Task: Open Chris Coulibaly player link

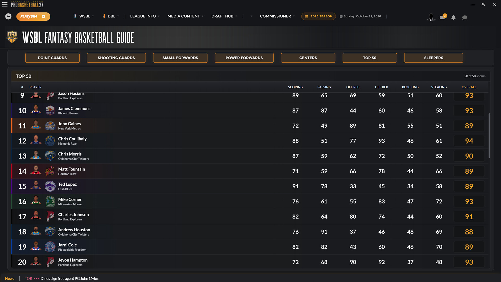Action: coord(72,139)
